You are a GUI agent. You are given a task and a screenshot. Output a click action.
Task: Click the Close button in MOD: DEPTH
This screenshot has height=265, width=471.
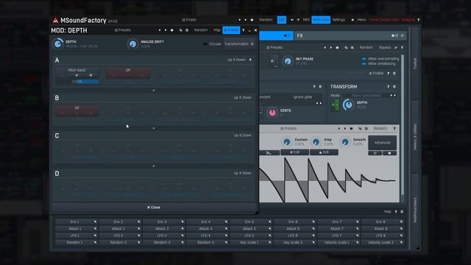point(154,208)
